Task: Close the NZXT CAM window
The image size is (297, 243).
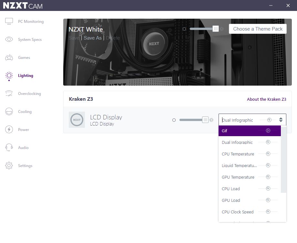Action: tap(288, 5)
